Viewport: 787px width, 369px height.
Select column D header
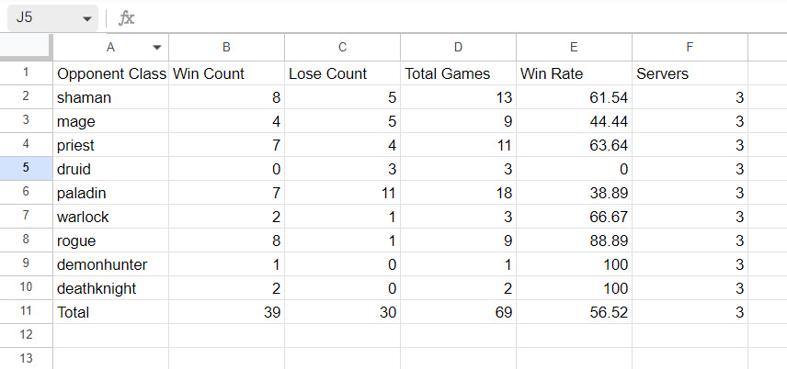458,47
